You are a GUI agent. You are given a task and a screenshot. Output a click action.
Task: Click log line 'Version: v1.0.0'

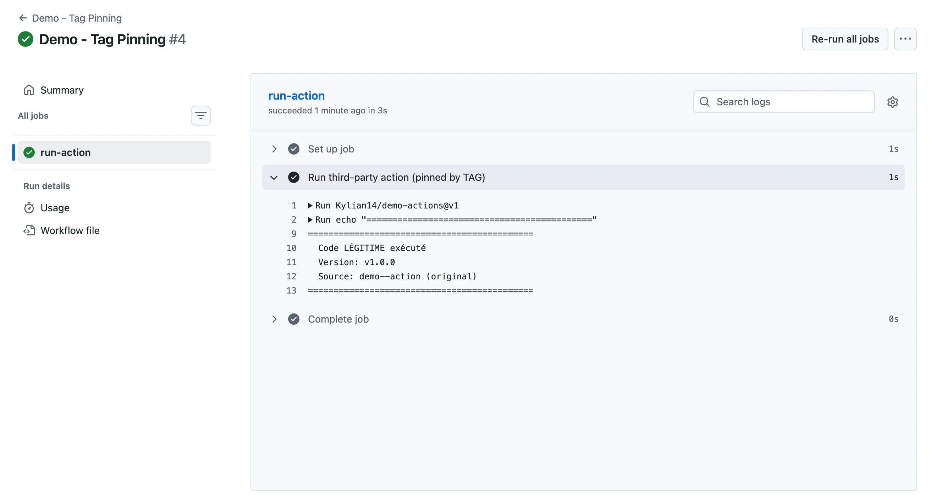(356, 262)
